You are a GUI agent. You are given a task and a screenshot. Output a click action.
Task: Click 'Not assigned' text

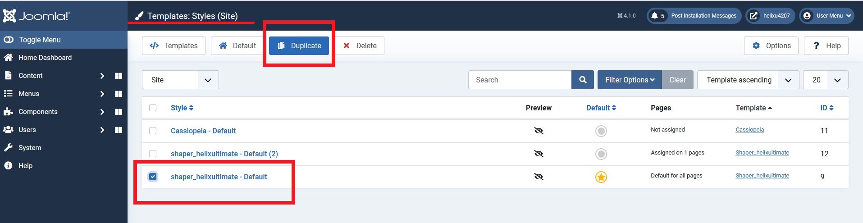pyautogui.click(x=667, y=130)
